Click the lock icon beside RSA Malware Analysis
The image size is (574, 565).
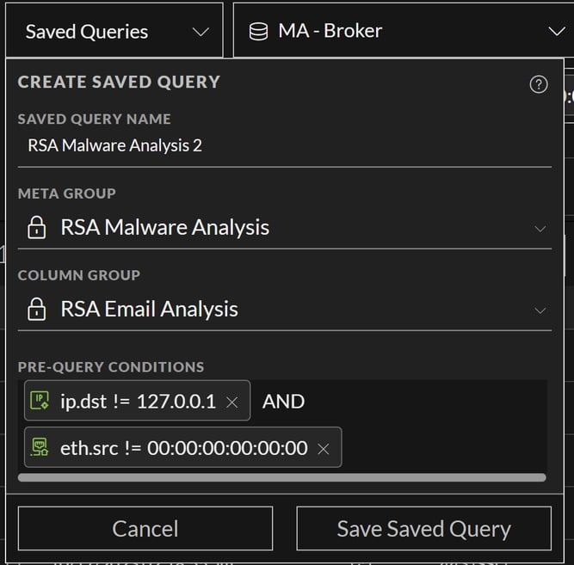37,228
